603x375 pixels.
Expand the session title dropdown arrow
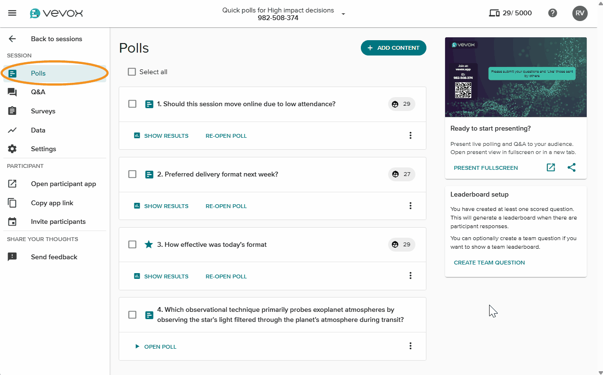[x=343, y=14]
